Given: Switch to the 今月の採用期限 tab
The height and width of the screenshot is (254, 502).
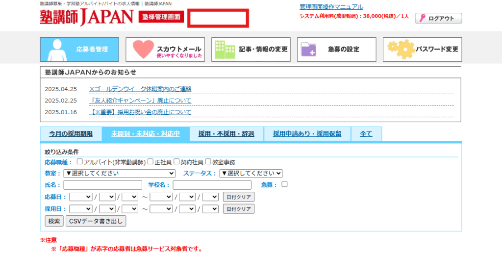Looking at the screenshot, I should [x=71, y=134].
